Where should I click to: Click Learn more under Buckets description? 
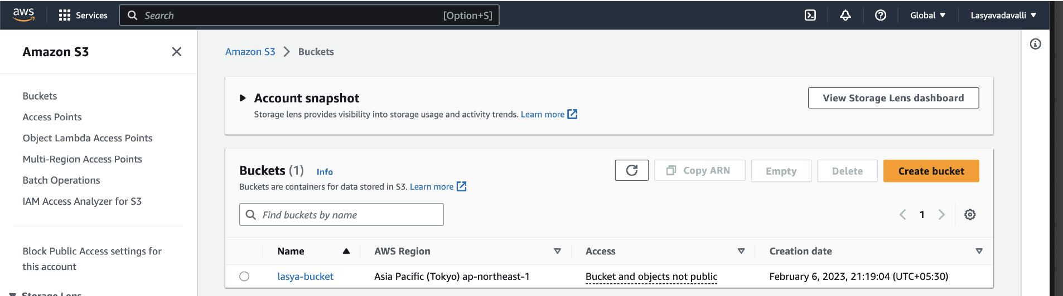click(432, 186)
